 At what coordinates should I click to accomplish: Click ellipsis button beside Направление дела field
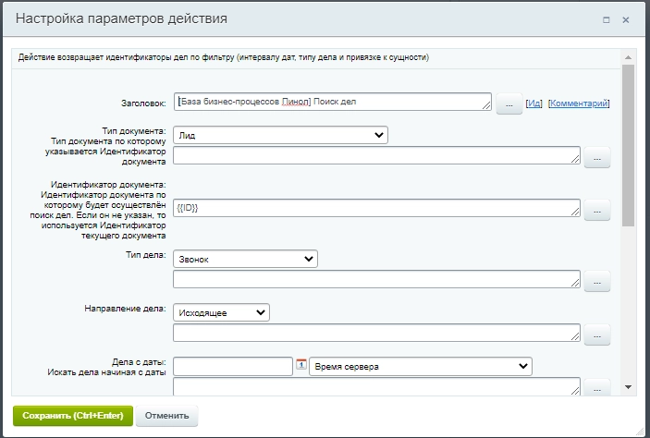[596, 334]
